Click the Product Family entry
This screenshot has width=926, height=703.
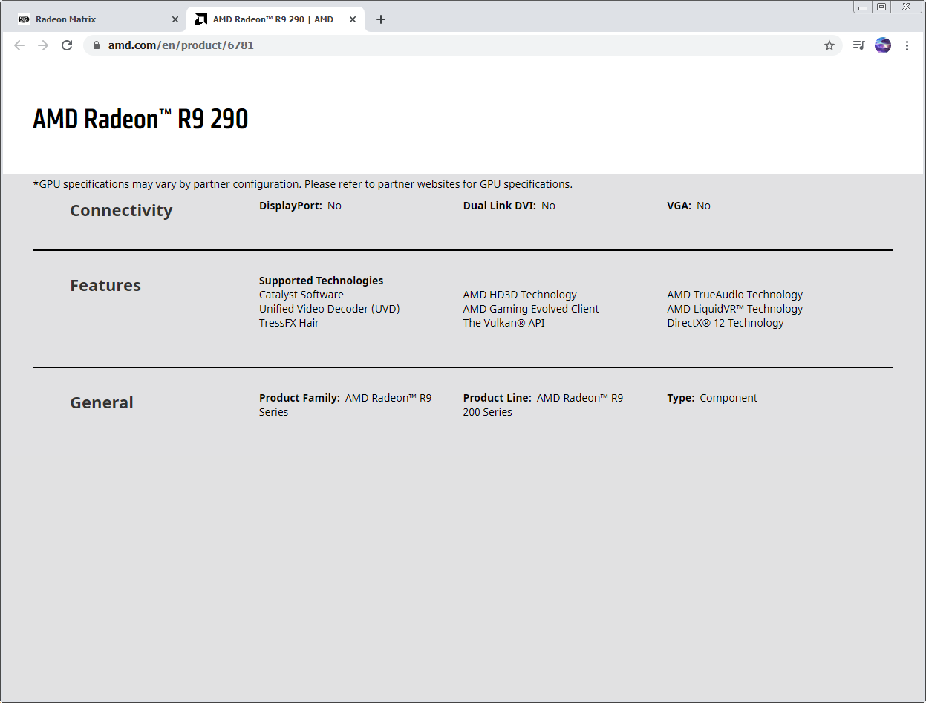[345, 405]
